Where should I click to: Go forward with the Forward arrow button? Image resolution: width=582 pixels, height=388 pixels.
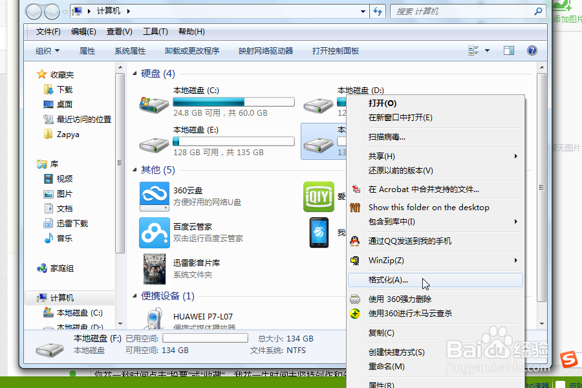tap(52, 12)
